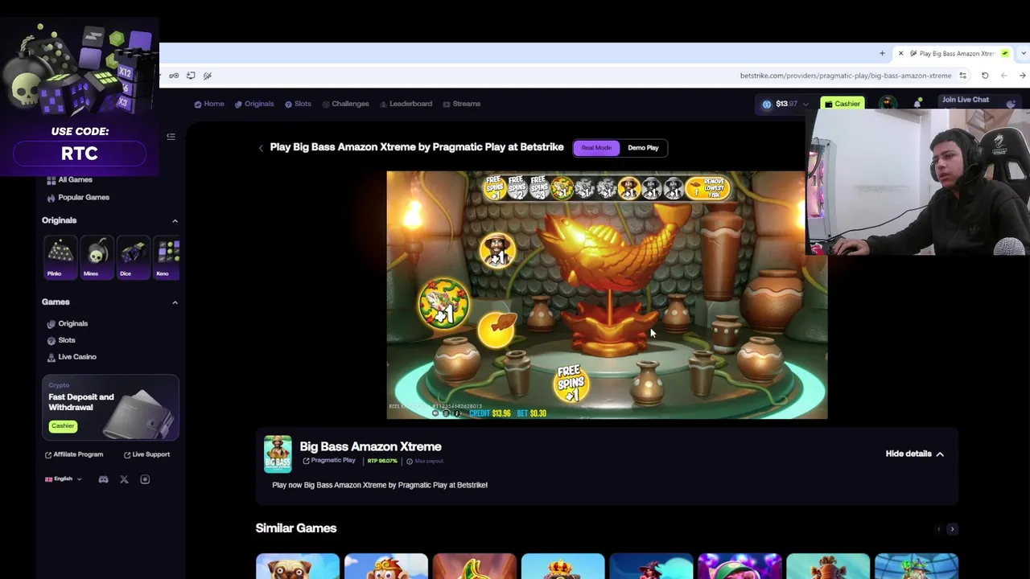Open a new browser tab with the plus icon
1030x579 pixels.
pos(882,54)
